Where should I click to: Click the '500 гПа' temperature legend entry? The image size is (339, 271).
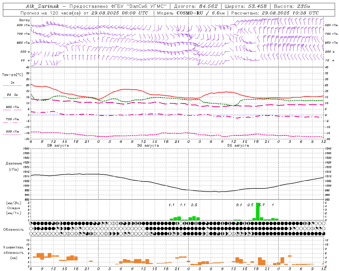click(12, 132)
